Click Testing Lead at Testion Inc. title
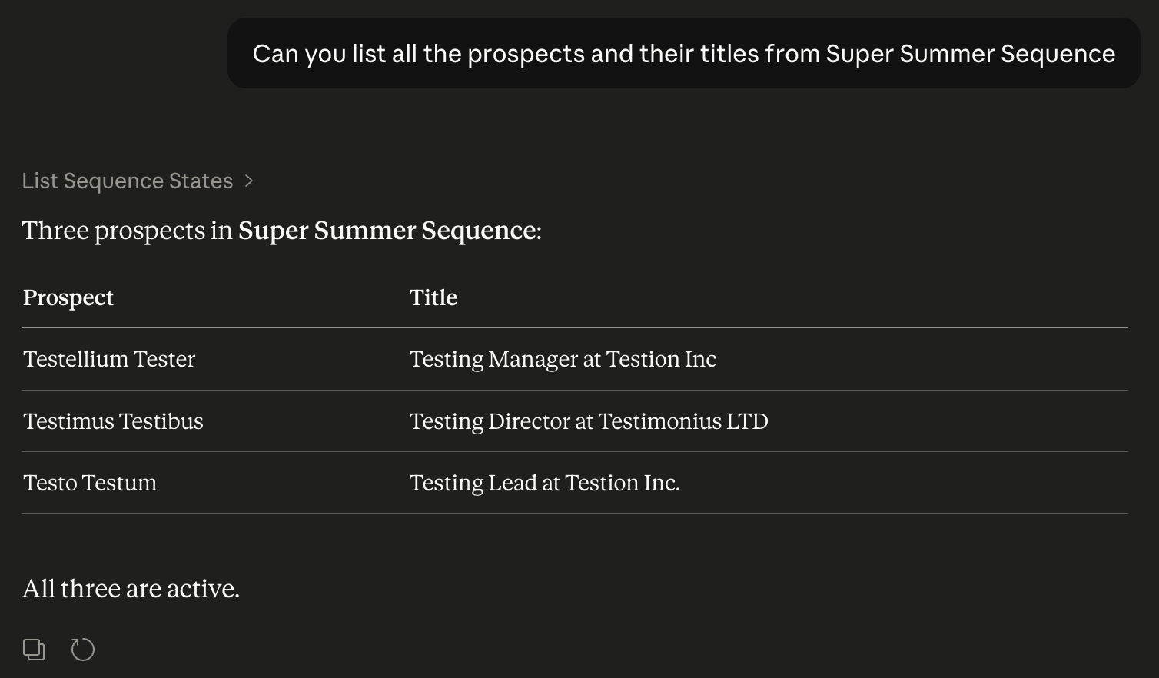The image size is (1159, 678). click(544, 483)
